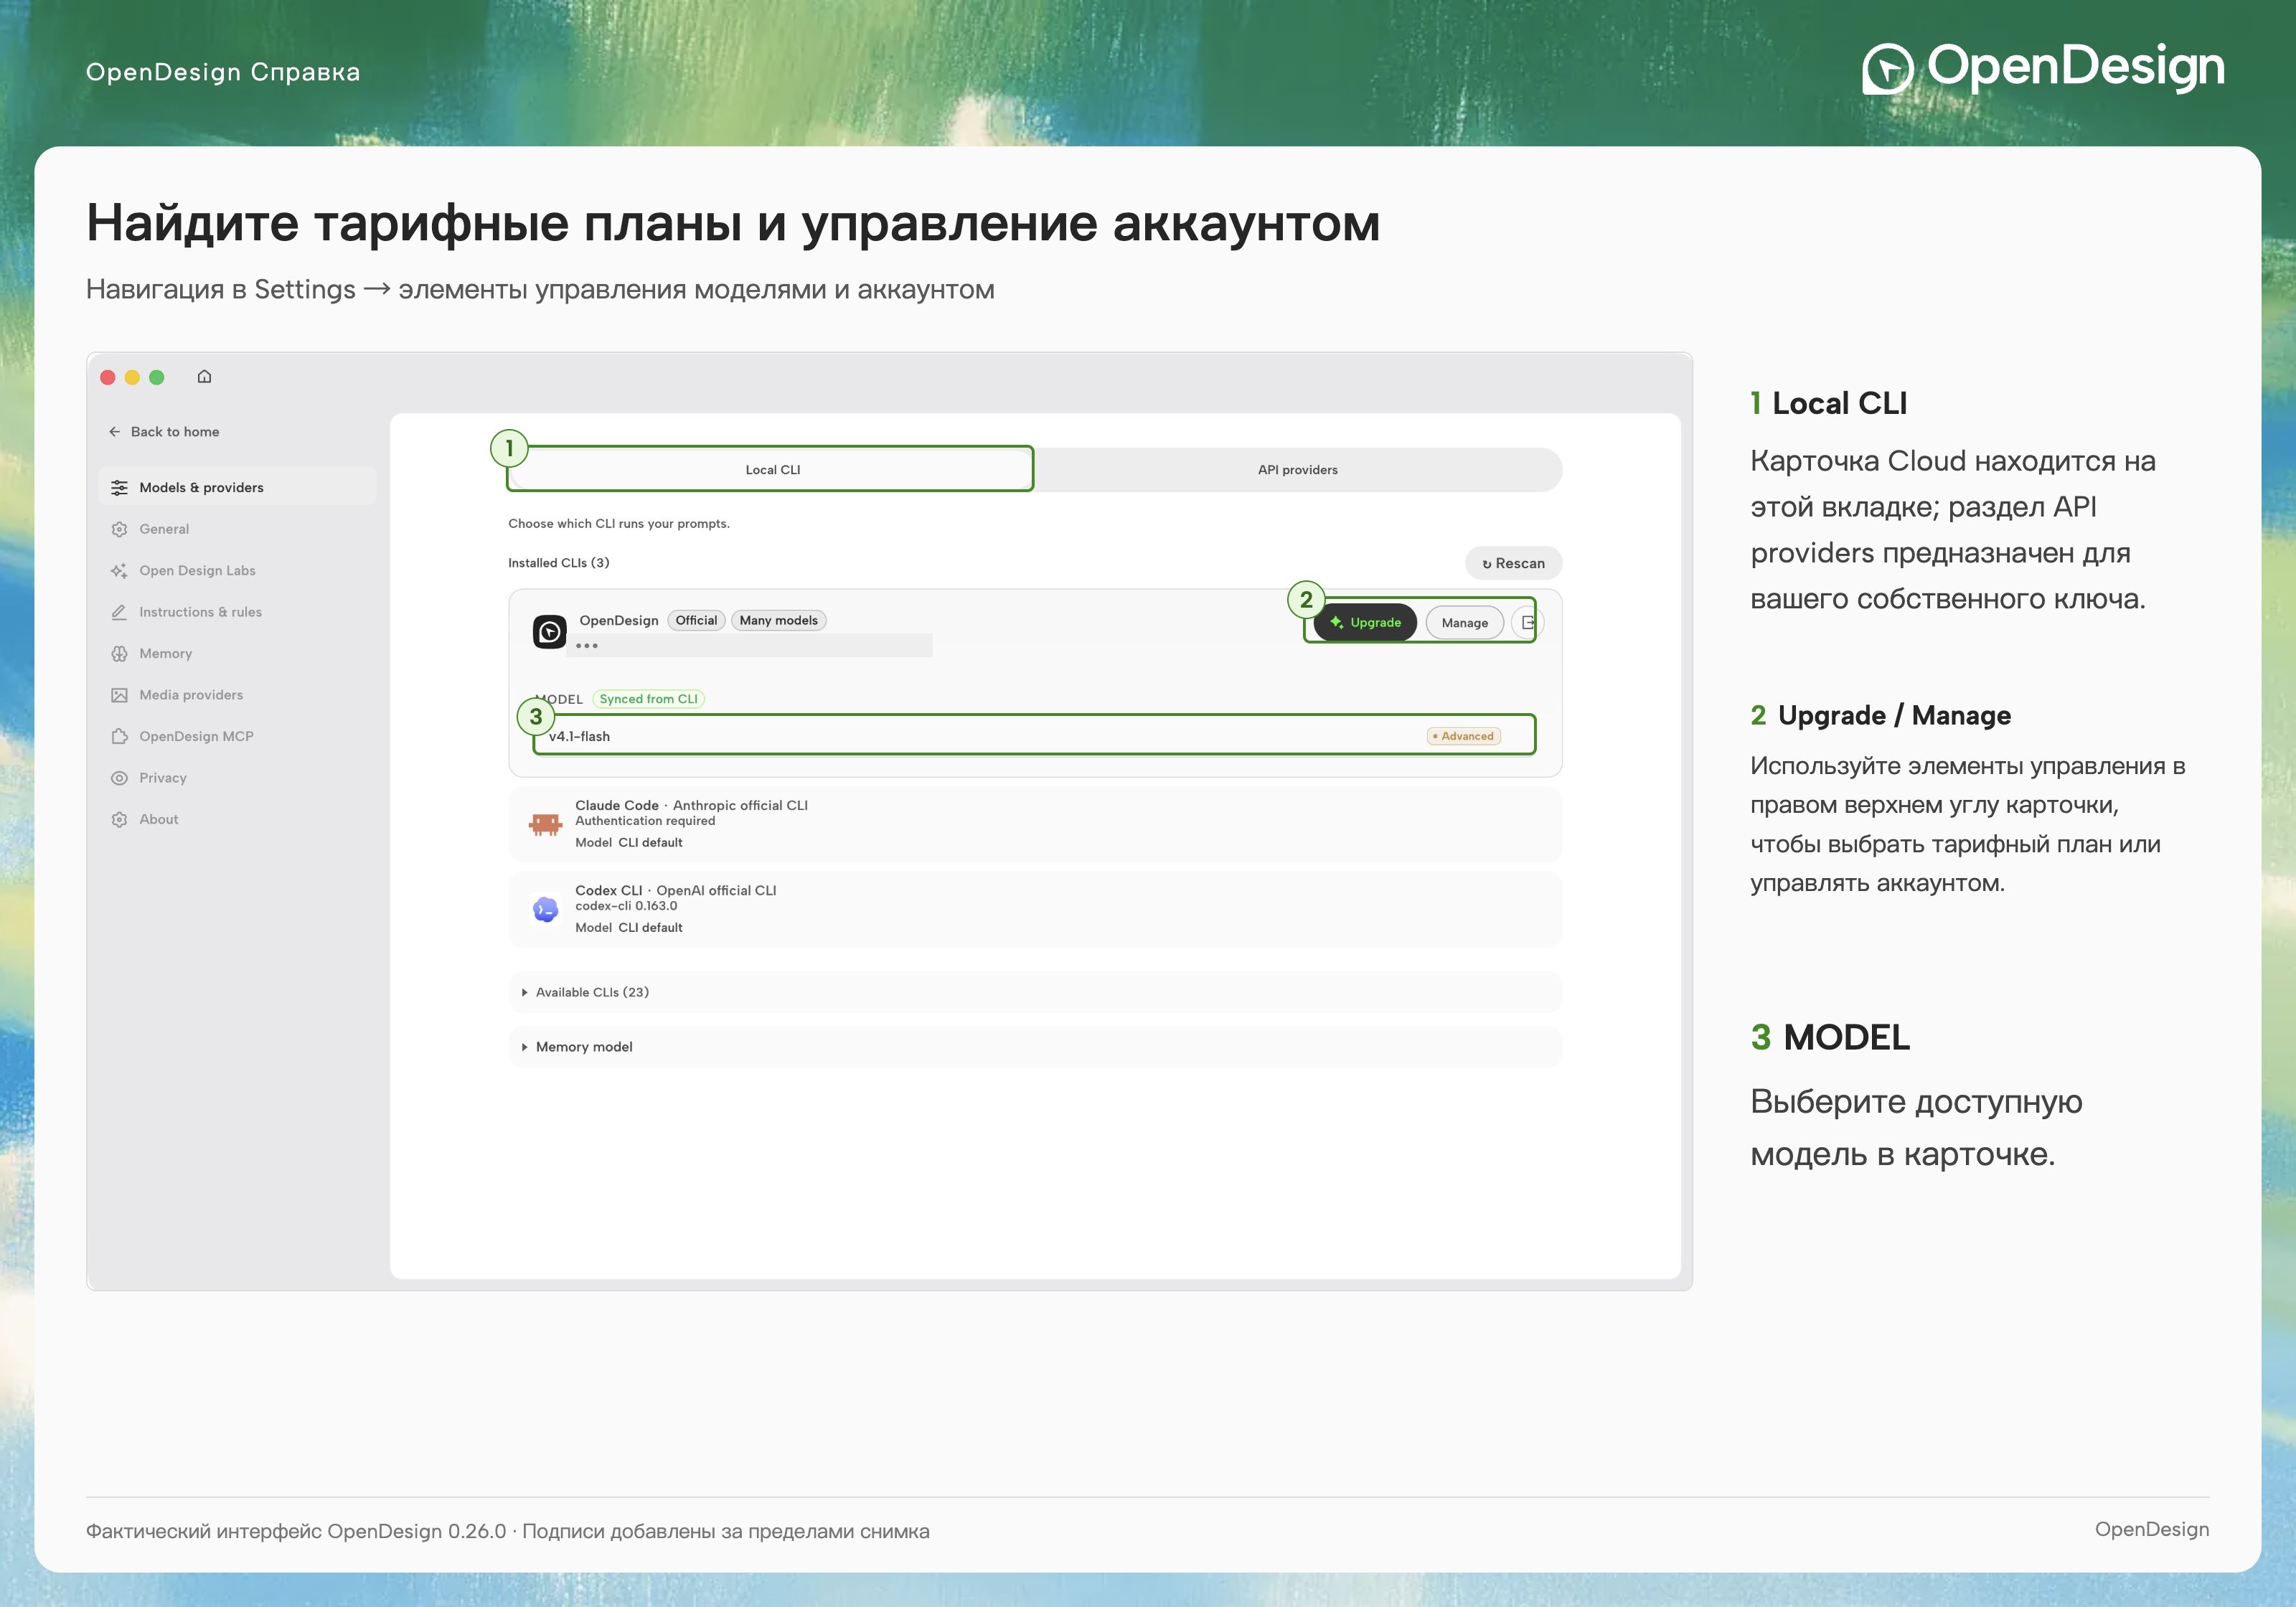Switch to the API providers tab
This screenshot has height=1607, width=2296.
point(1297,470)
